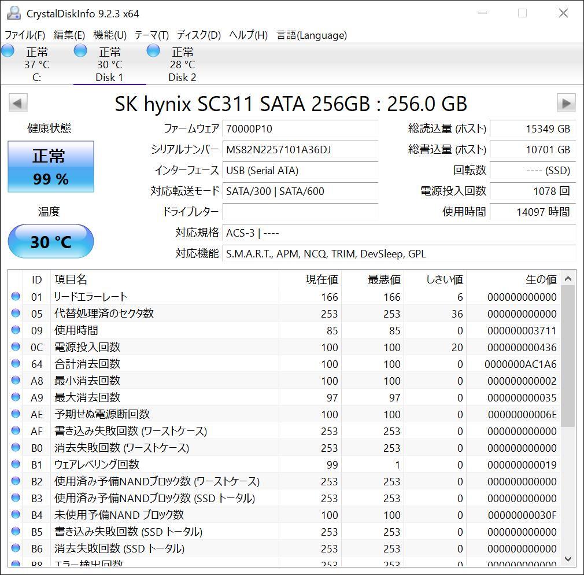This screenshot has height=575, width=584.
Task: Click power on hours value 14097 時間
Action: click(533, 212)
